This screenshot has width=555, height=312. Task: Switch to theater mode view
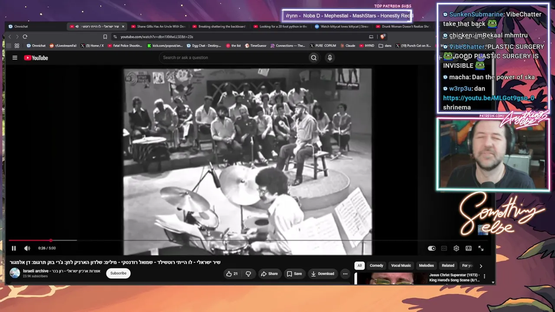468,248
